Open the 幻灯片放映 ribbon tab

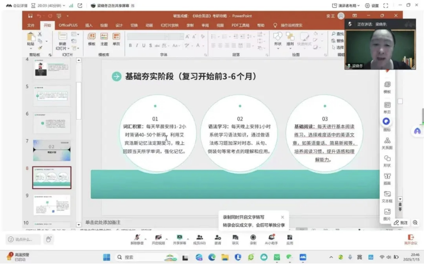169,25
